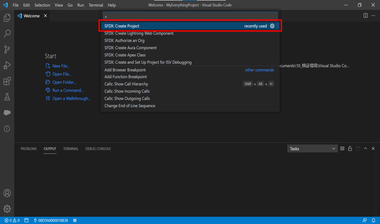Open the Edit menu
Image resolution: width=380 pixels, height=224 pixels.
pos(27,5)
